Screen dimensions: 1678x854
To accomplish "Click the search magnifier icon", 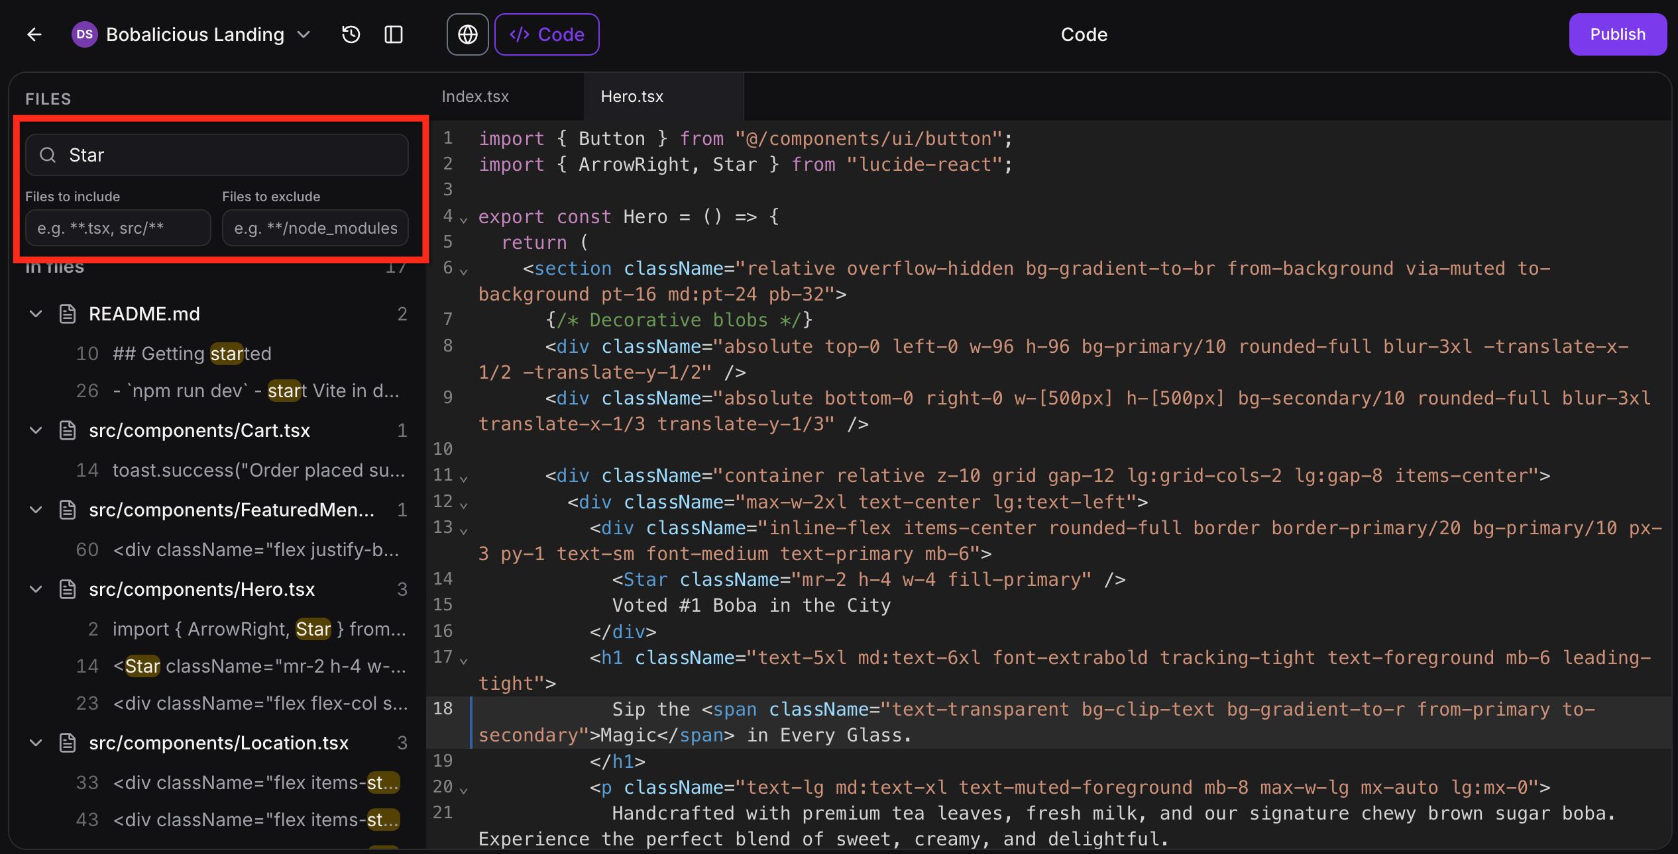I will [48, 155].
